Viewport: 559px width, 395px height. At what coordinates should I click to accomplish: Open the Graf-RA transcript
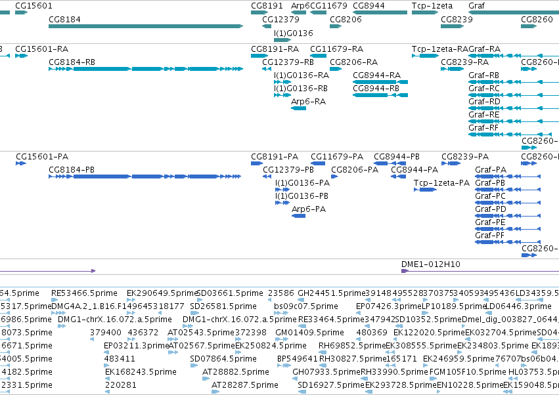514,56
